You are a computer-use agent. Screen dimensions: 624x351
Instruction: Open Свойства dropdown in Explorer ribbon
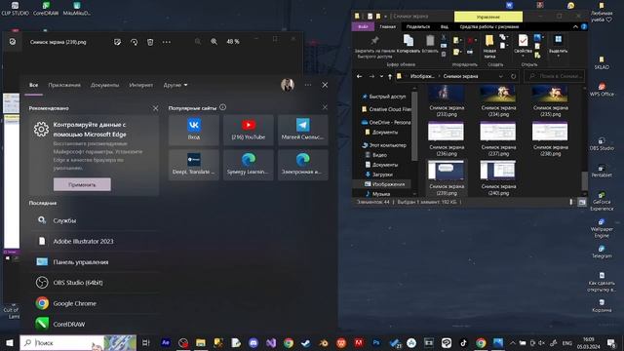click(x=523, y=45)
